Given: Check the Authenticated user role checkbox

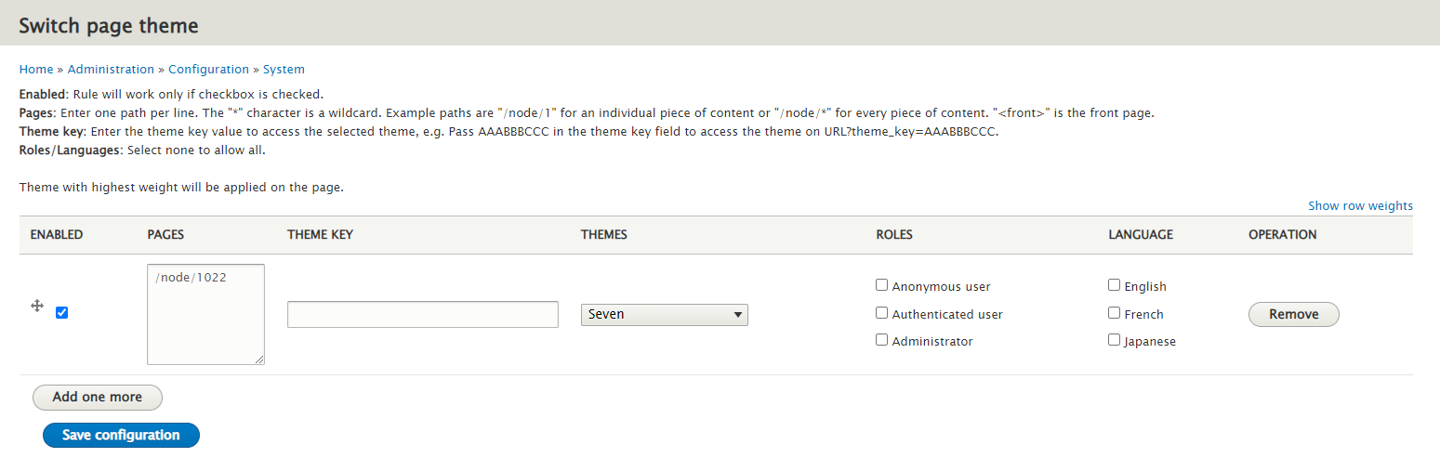Looking at the screenshot, I should (x=881, y=313).
